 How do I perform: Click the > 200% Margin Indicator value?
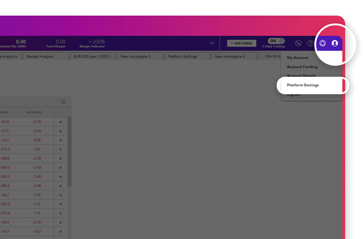click(96, 41)
